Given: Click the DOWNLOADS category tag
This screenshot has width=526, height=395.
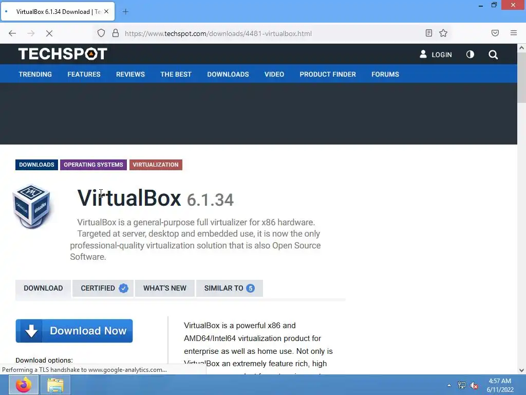Looking at the screenshot, I should [x=36, y=165].
